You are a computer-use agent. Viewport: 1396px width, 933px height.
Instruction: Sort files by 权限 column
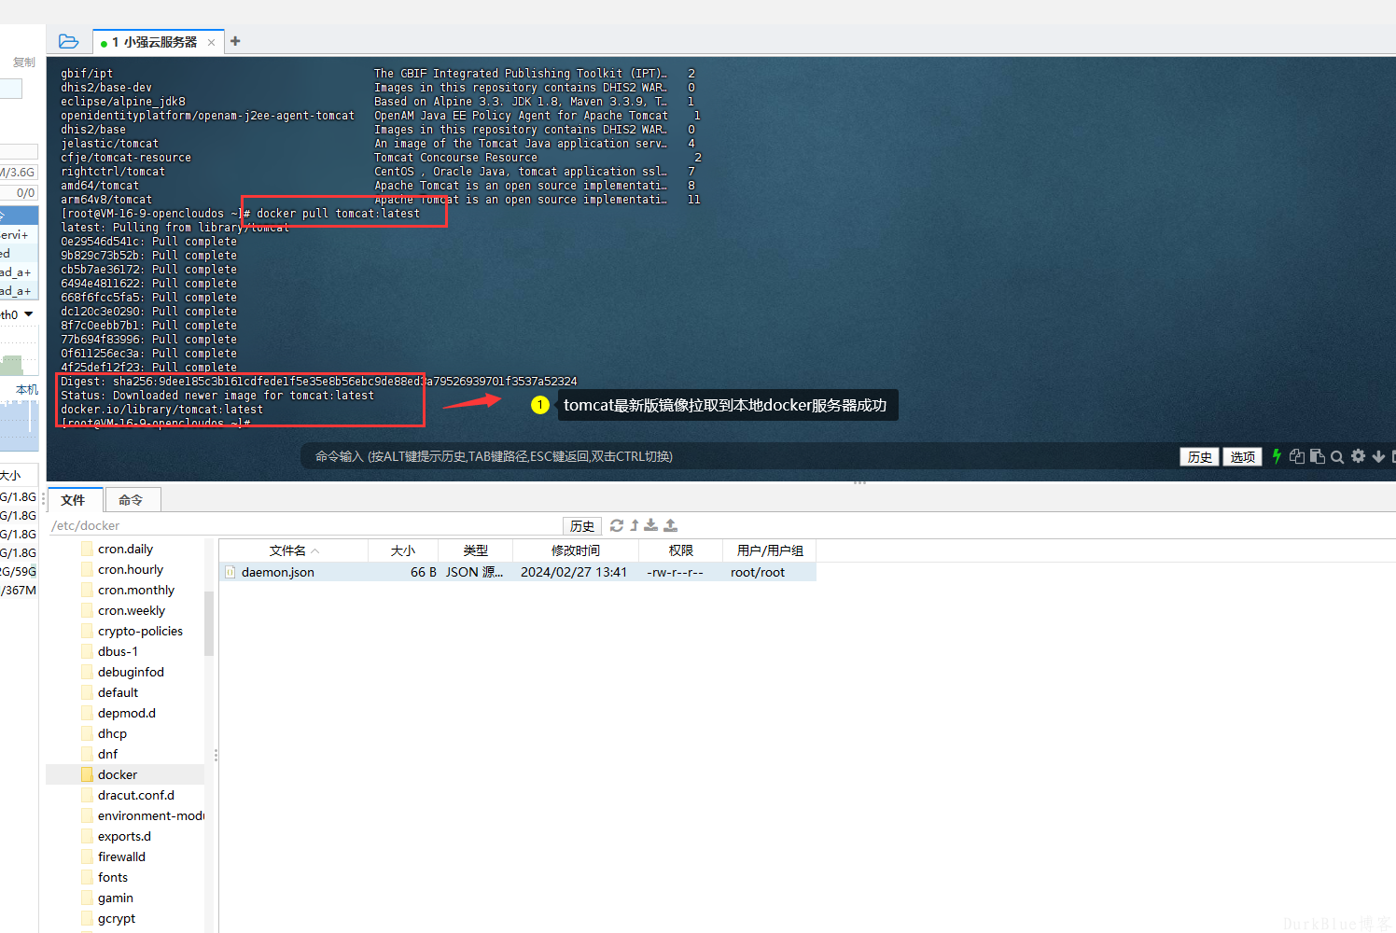pos(681,550)
